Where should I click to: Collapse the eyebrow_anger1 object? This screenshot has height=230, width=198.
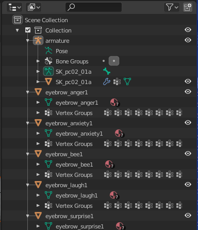point(28,92)
